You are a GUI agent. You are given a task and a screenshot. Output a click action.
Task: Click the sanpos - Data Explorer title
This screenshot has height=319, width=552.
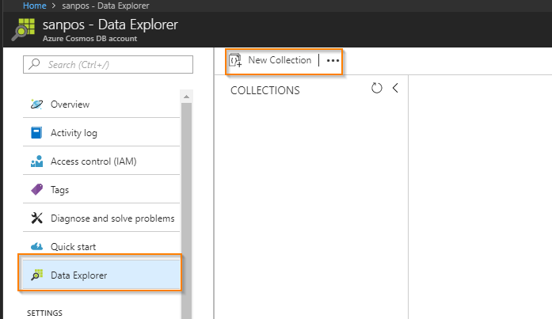(110, 25)
